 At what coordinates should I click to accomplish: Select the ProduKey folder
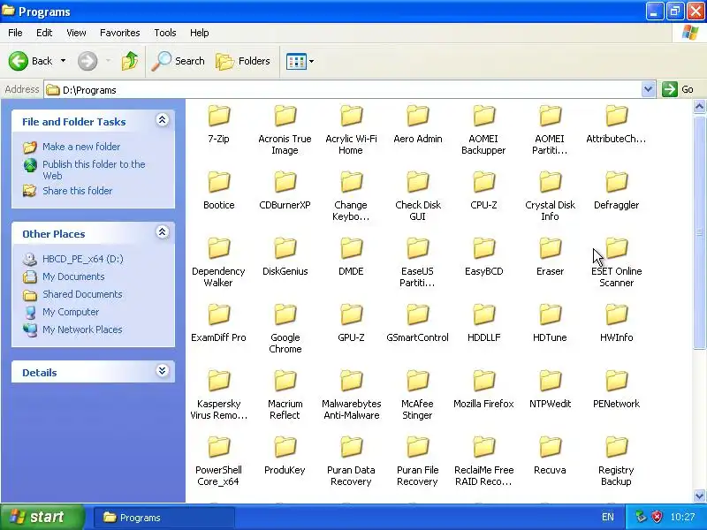point(285,456)
